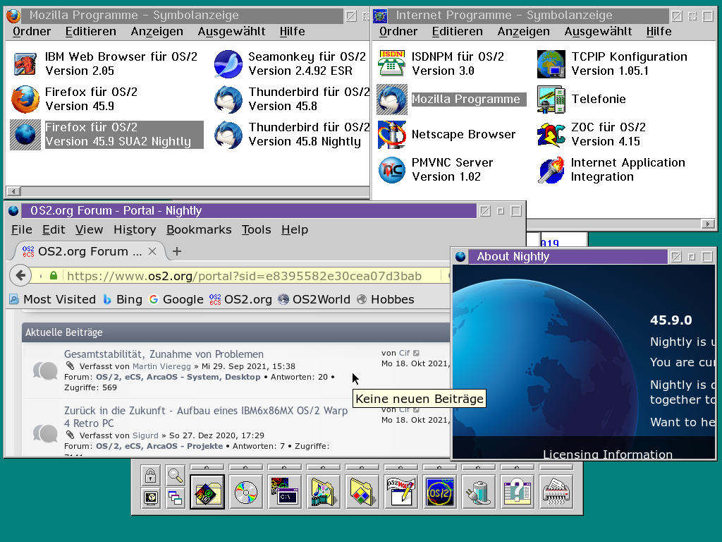Open the C:\ command prompt toolbar icon
Image resolution: width=722 pixels, height=542 pixels.
point(285,492)
